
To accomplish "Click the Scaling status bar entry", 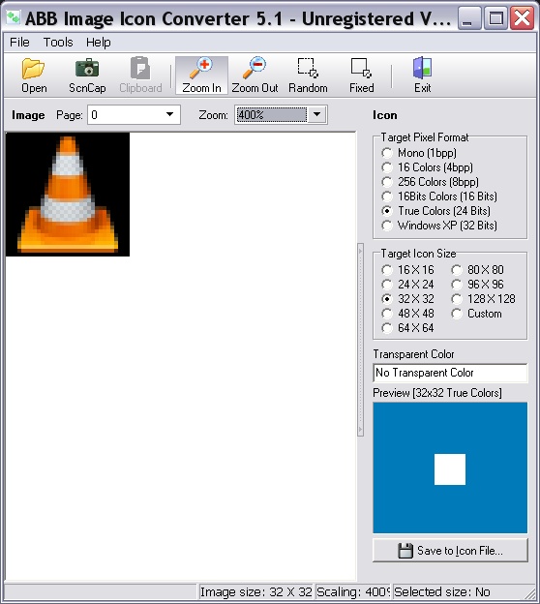I will [353, 591].
